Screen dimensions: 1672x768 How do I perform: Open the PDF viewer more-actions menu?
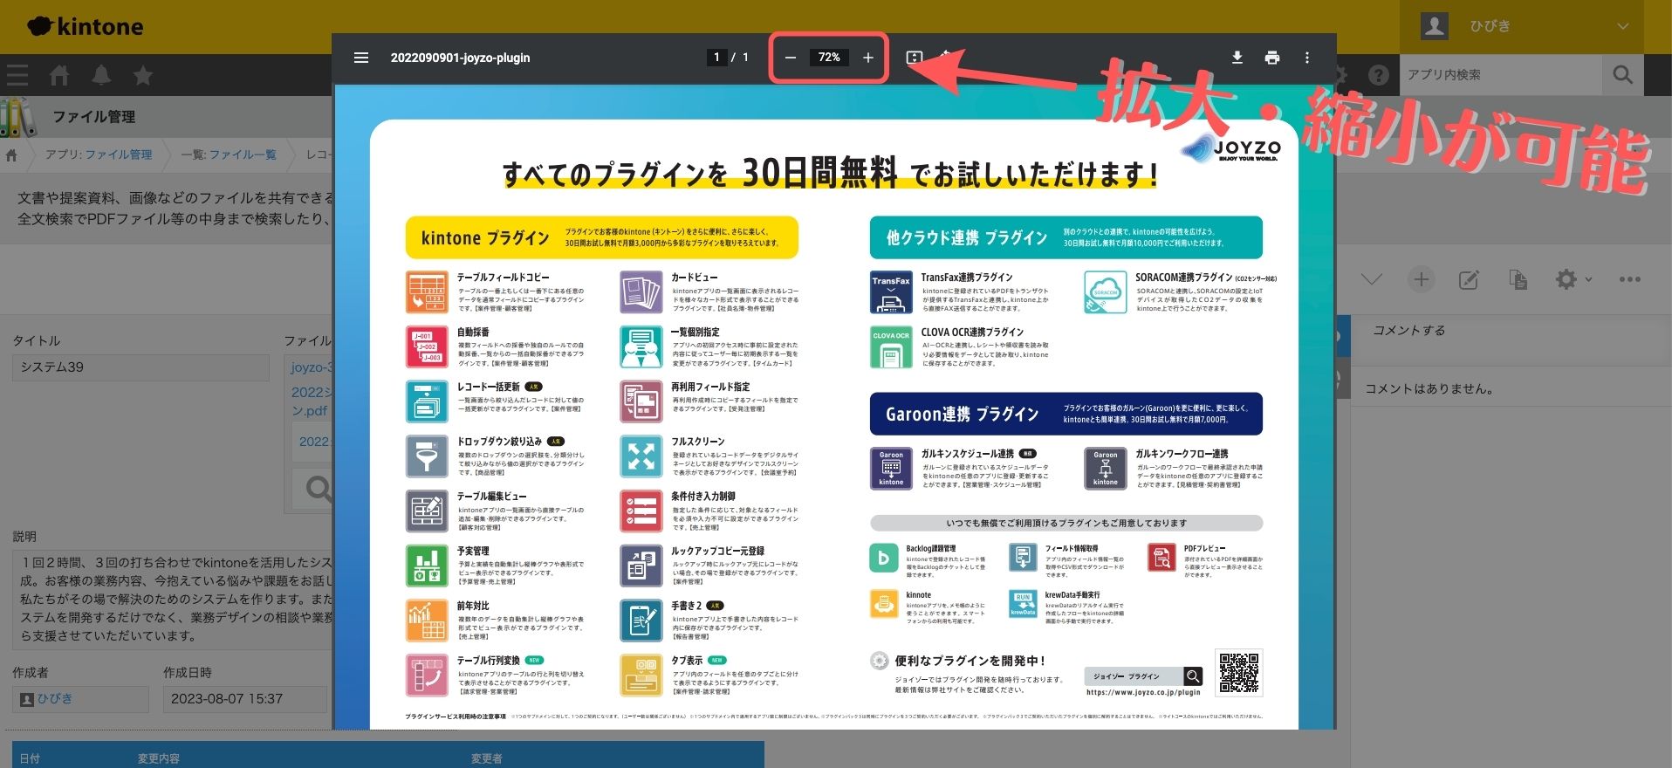click(1307, 58)
